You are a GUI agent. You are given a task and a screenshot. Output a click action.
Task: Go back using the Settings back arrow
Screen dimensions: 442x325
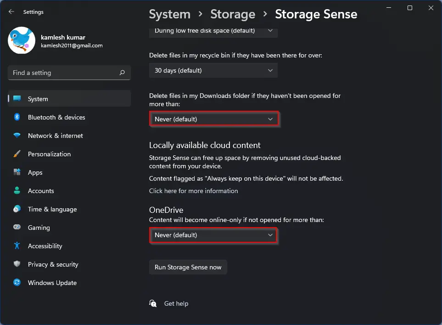(x=11, y=11)
